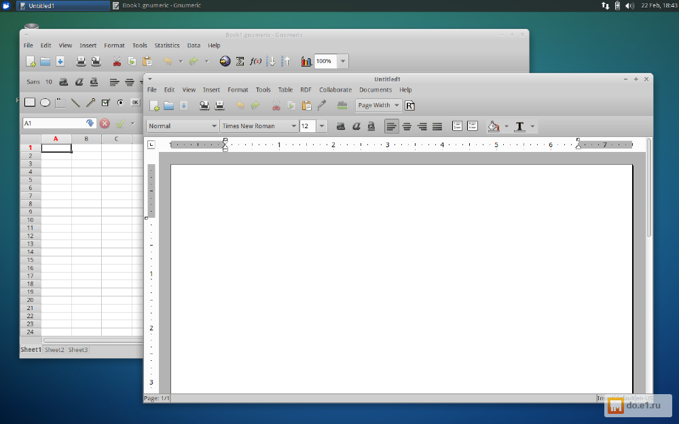Open Gnumeric 100% zoom dropdown arrow

(342, 61)
